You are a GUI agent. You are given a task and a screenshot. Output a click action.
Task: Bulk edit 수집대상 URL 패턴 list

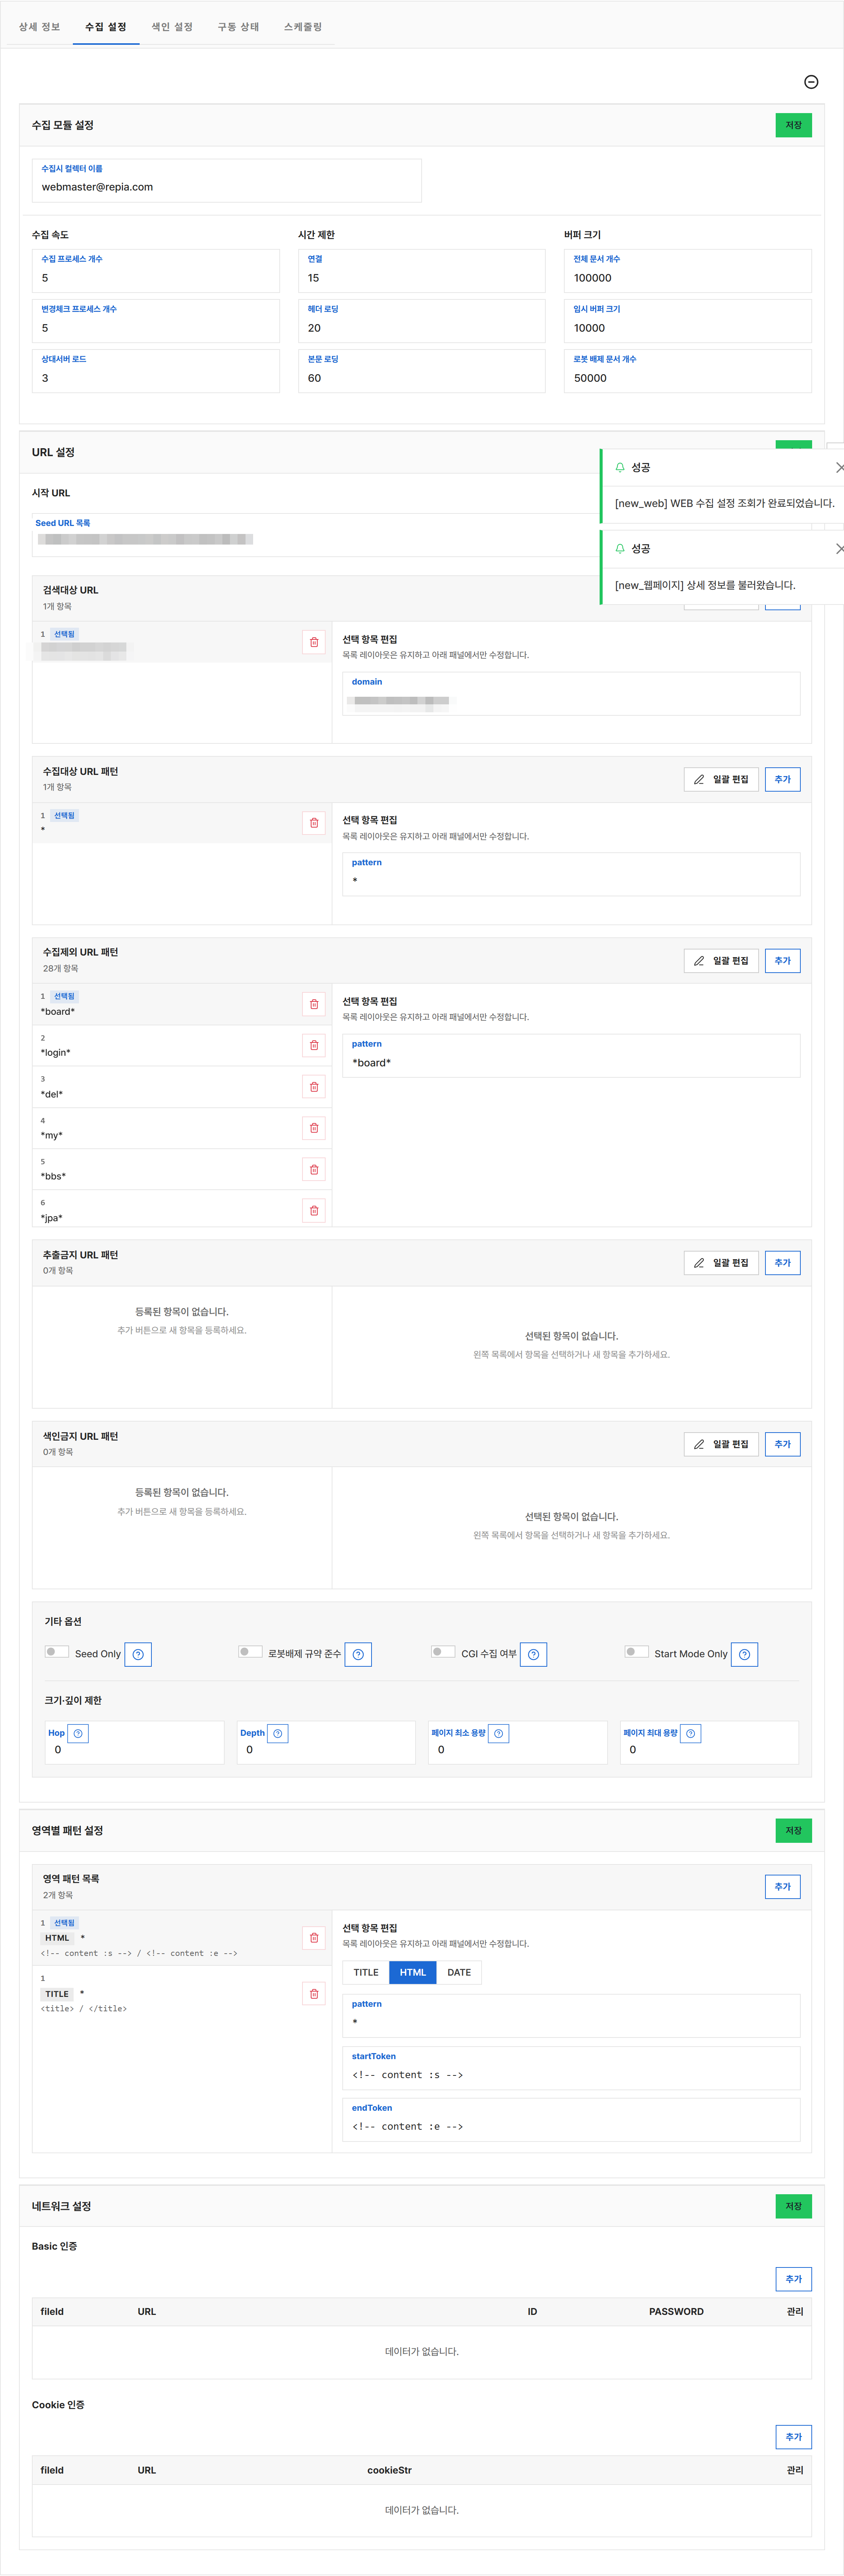pos(721,779)
